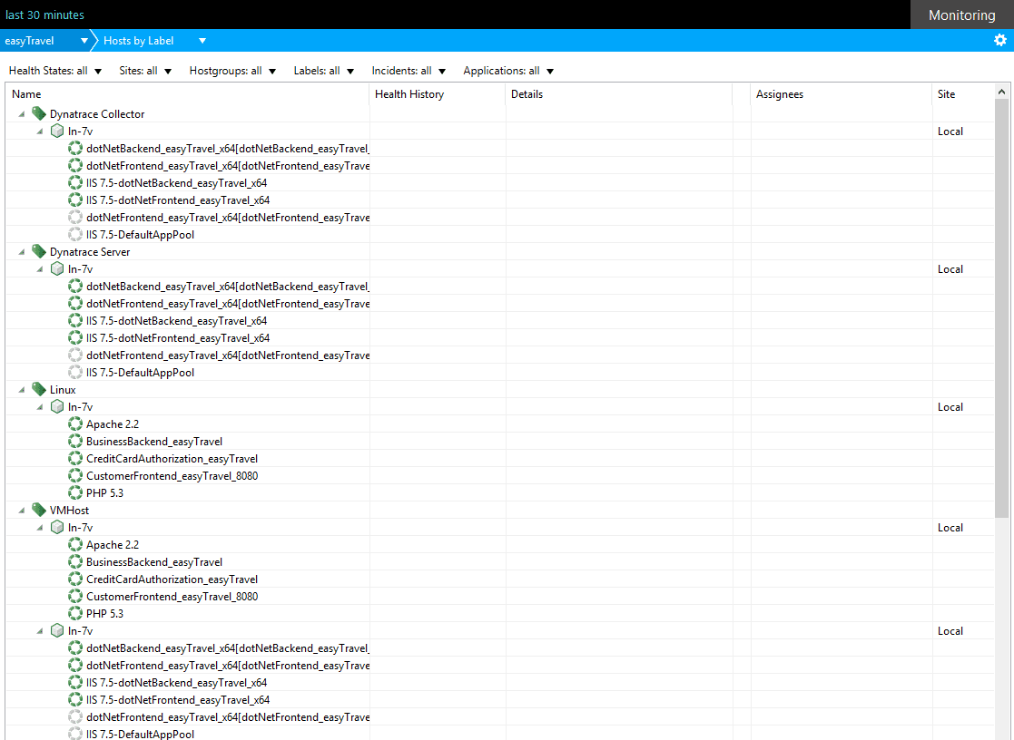The width and height of the screenshot is (1014, 740).
Task: Open the Labels filter dropdown
Action: pyautogui.click(x=323, y=71)
